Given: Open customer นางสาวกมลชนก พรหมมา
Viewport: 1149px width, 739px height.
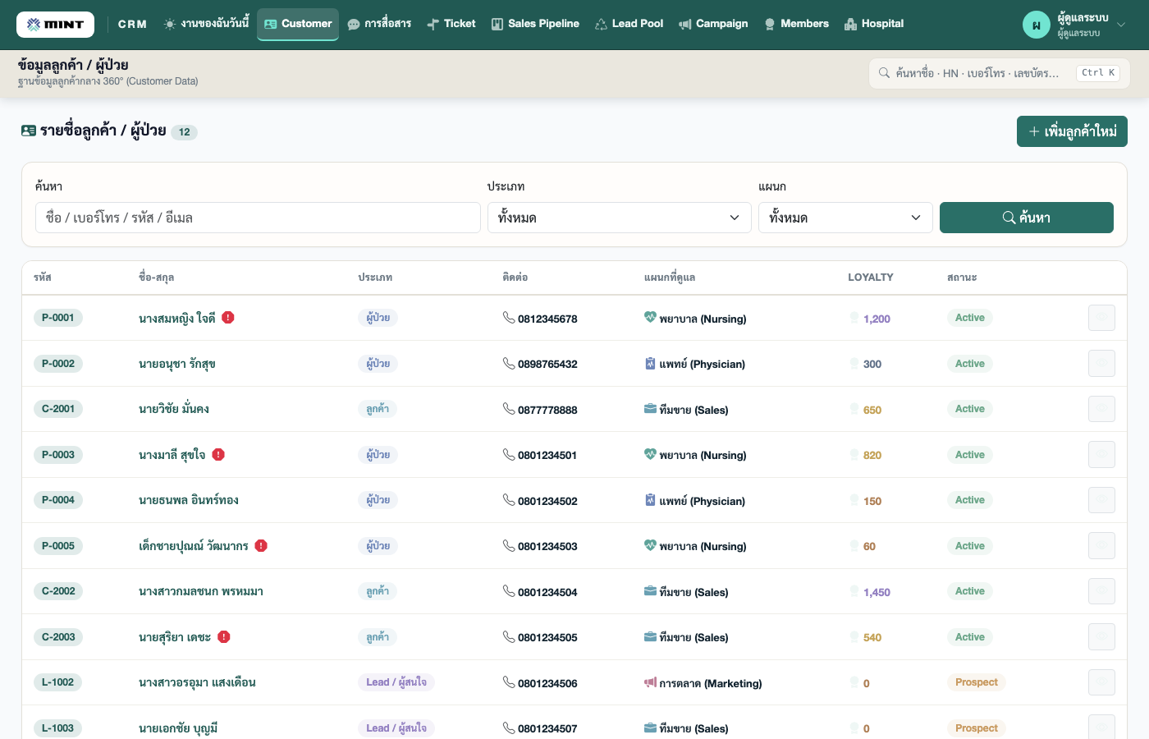Looking at the screenshot, I should click(x=201, y=591).
